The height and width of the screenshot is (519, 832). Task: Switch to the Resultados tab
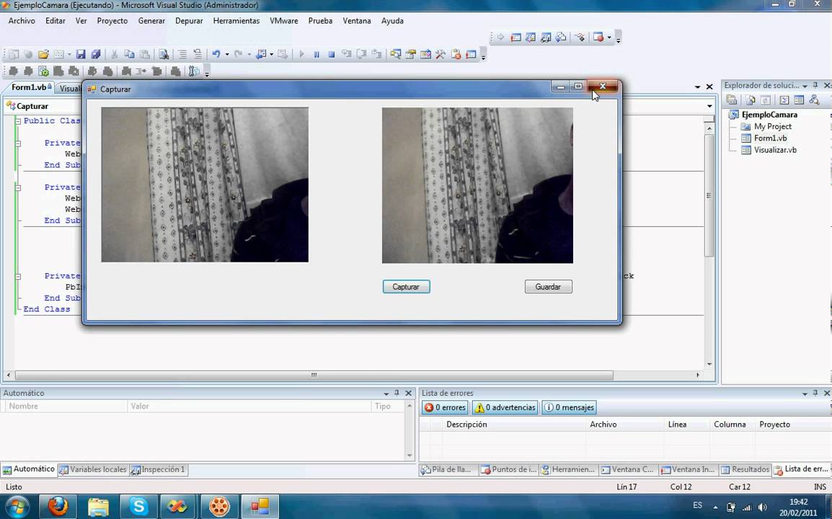click(745, 470)
